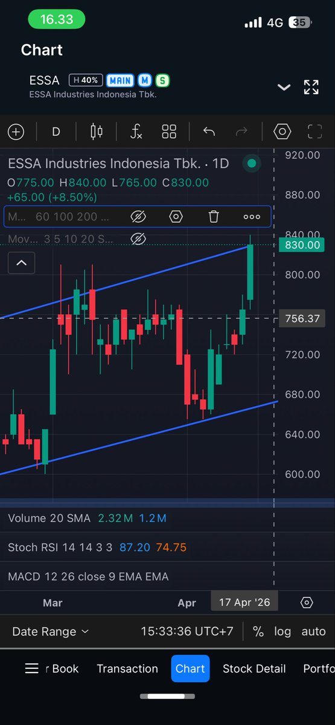
Task: Open settings for the 60 100 200 indicator
Action: [176, 216]
